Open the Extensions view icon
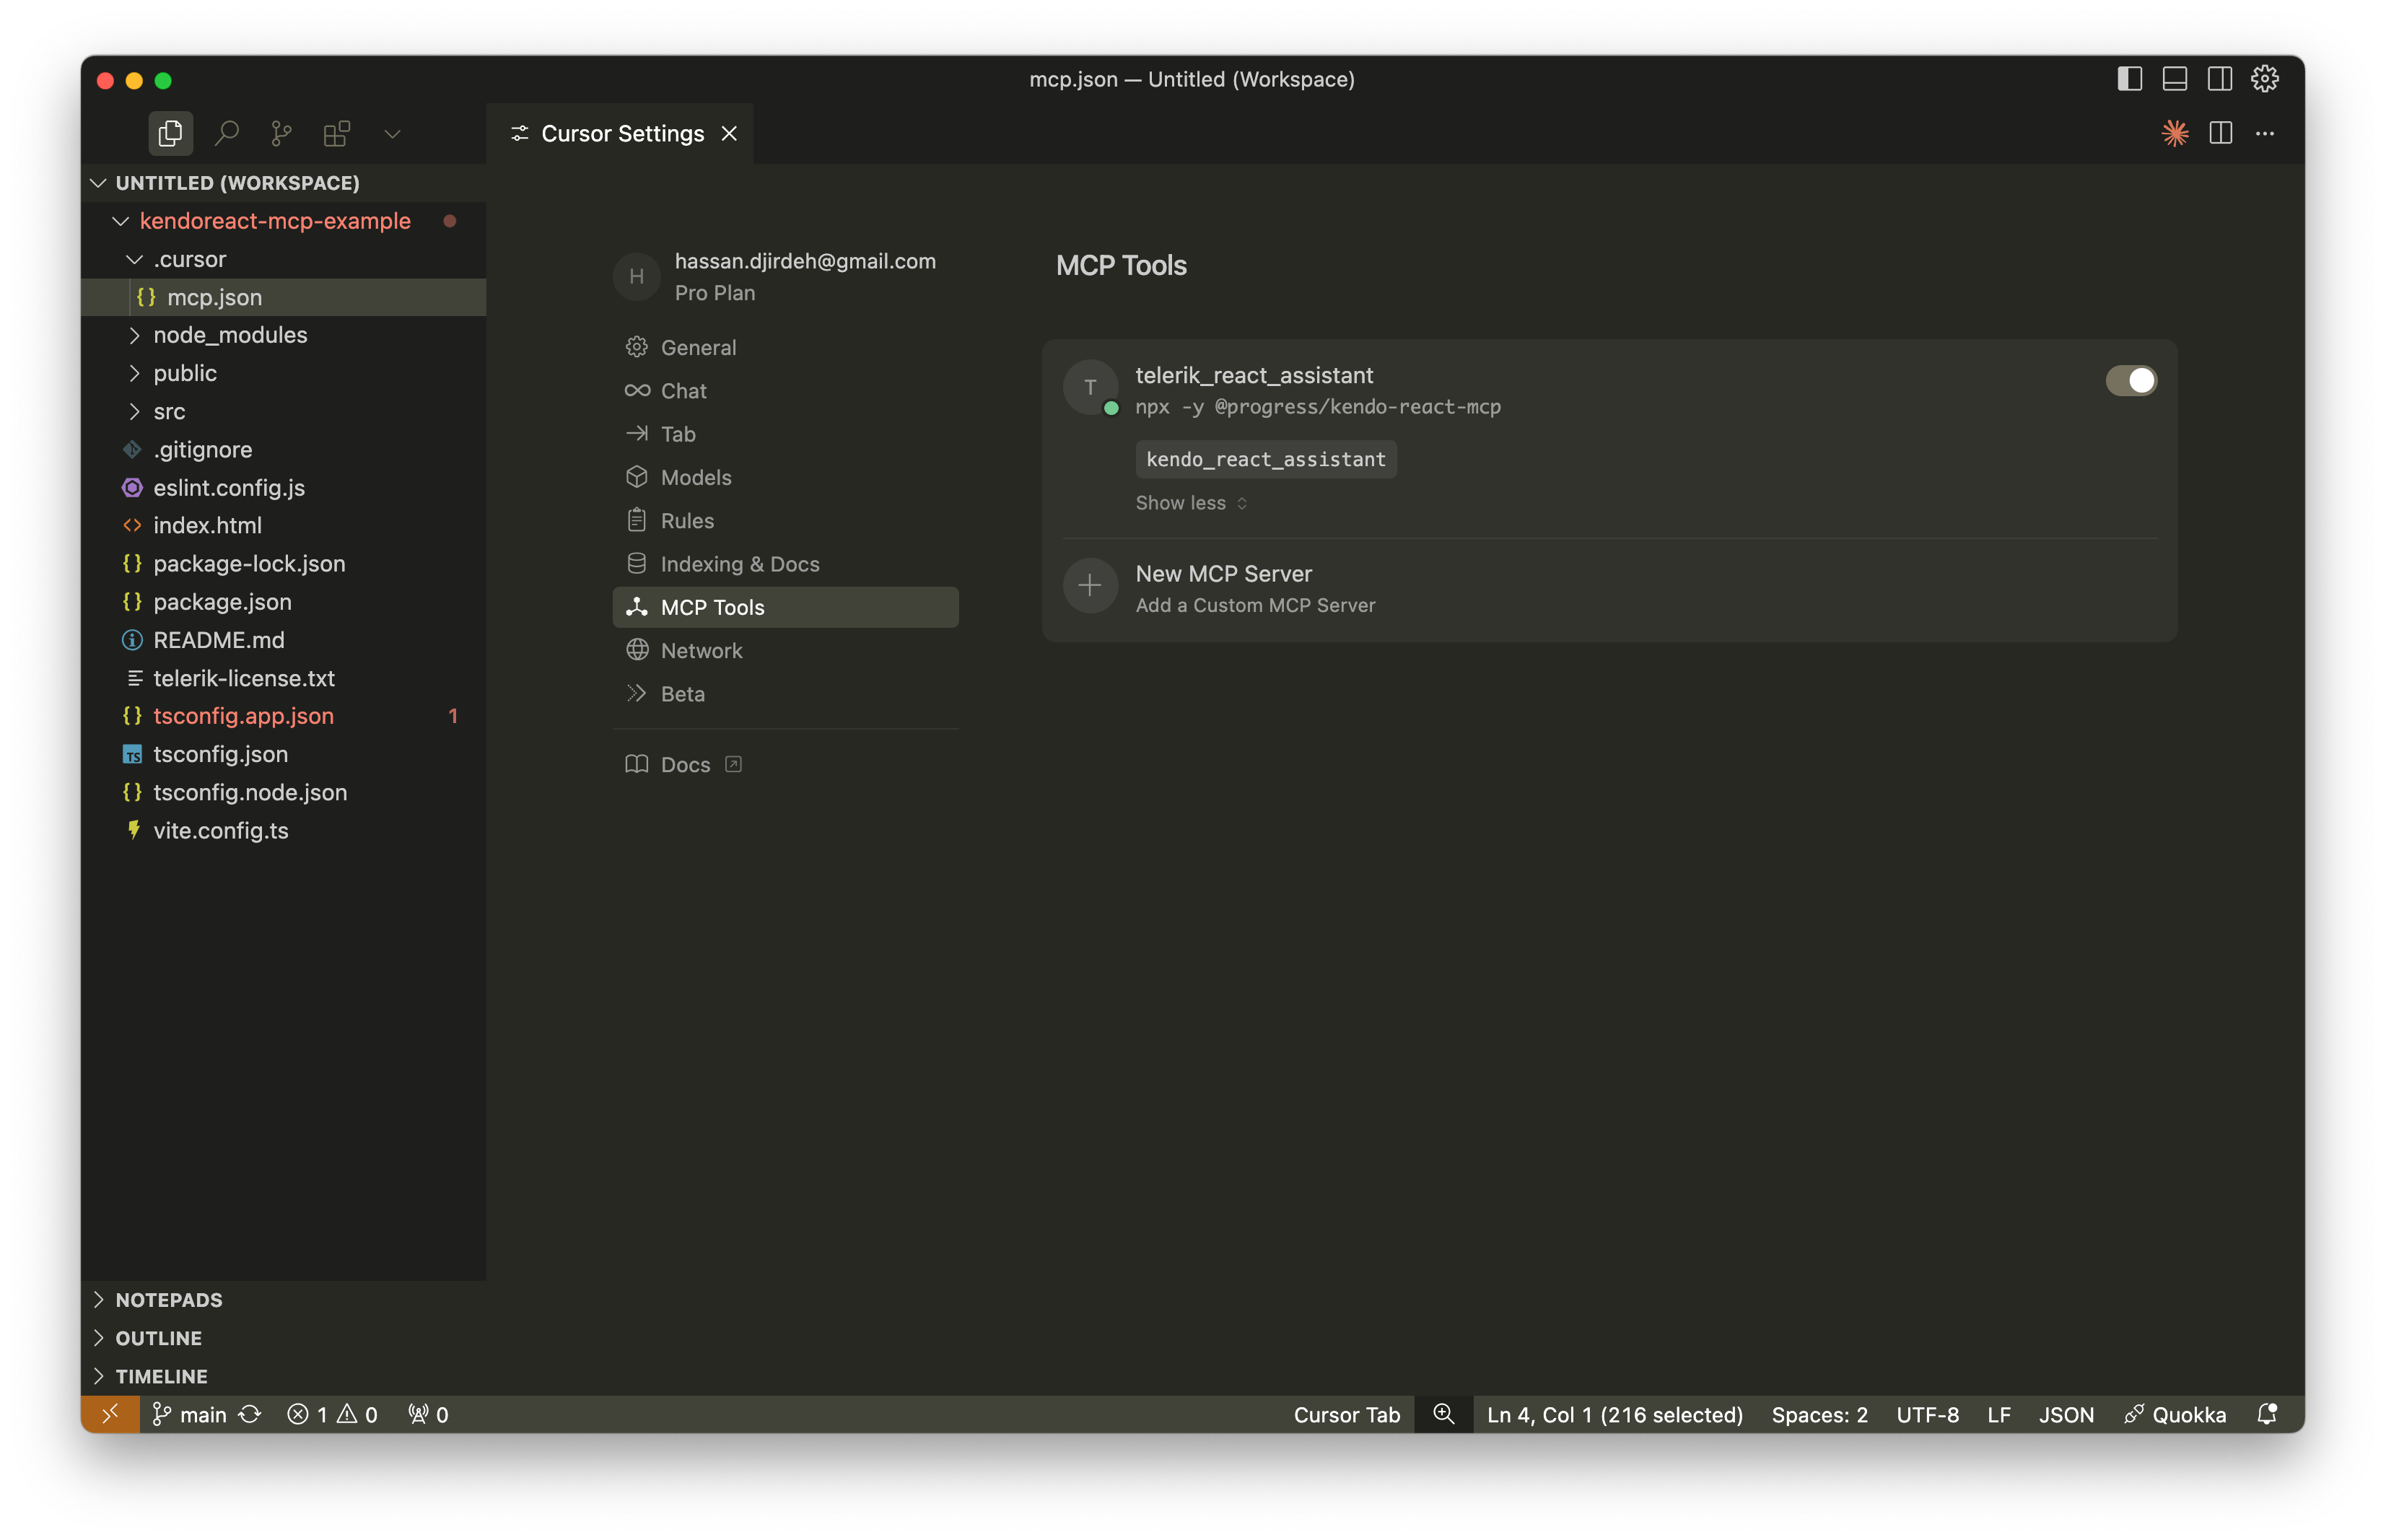The width and height of the screenshot is (2386, 1540). coord(337,133)
